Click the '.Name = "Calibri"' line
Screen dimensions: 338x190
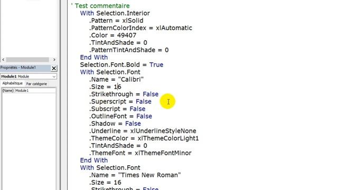click(x=116, y=79)
